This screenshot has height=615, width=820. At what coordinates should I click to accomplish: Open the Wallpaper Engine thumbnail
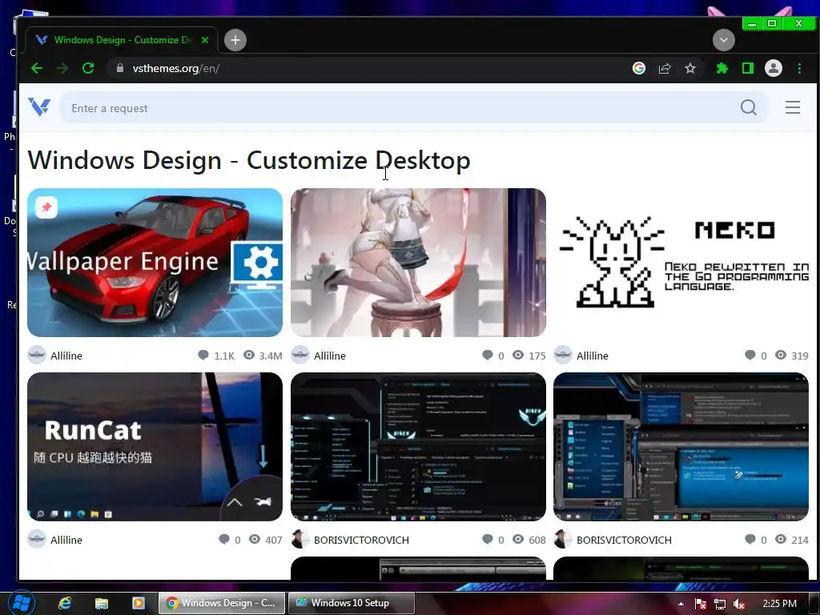tap(155, 263)
